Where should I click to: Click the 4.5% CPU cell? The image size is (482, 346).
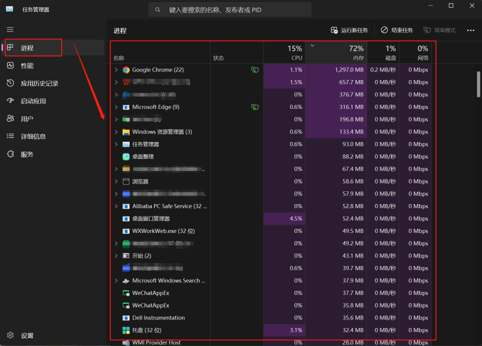[x=284, y=218]
